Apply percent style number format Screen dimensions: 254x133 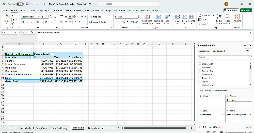(123, 22)
